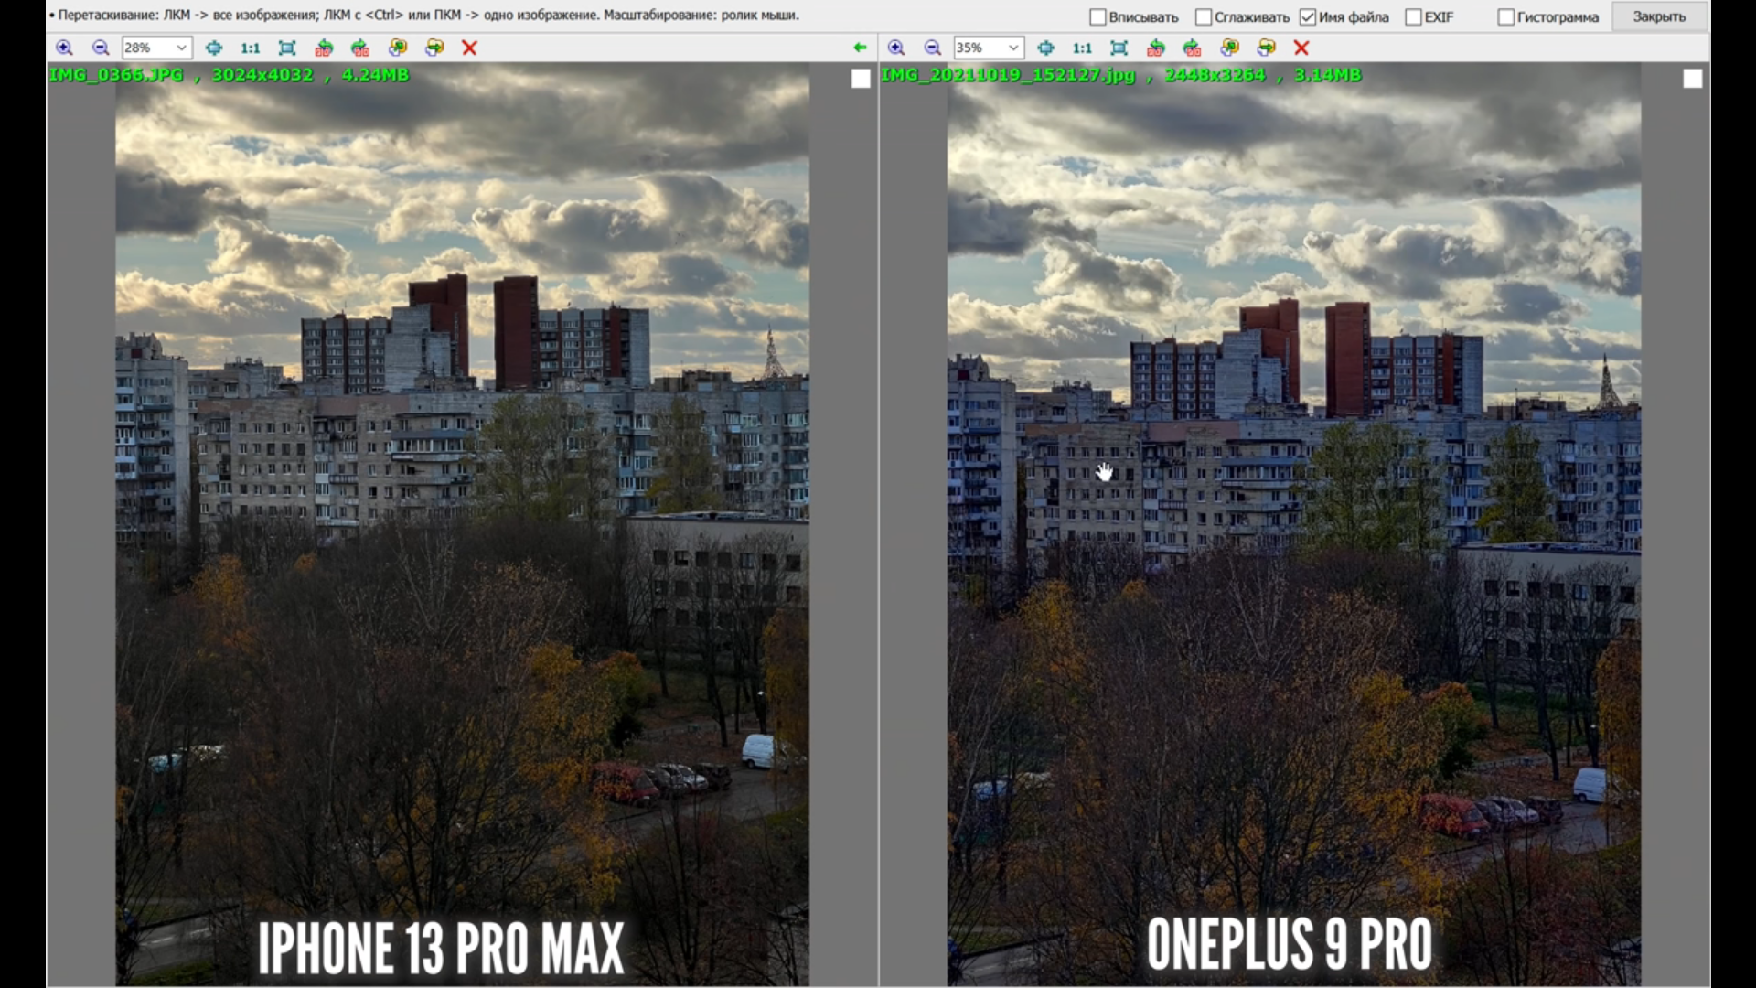Screen dimensions: 1756x988
Task: Click the 2448x3264 resolution text
Action: pos(1215,75)
